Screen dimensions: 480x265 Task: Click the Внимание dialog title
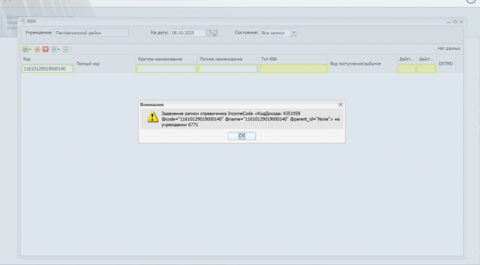click(152, 104)
